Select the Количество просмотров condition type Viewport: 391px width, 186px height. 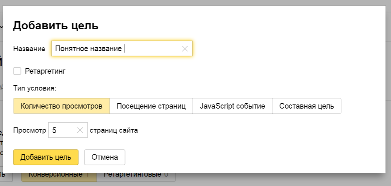61,106
